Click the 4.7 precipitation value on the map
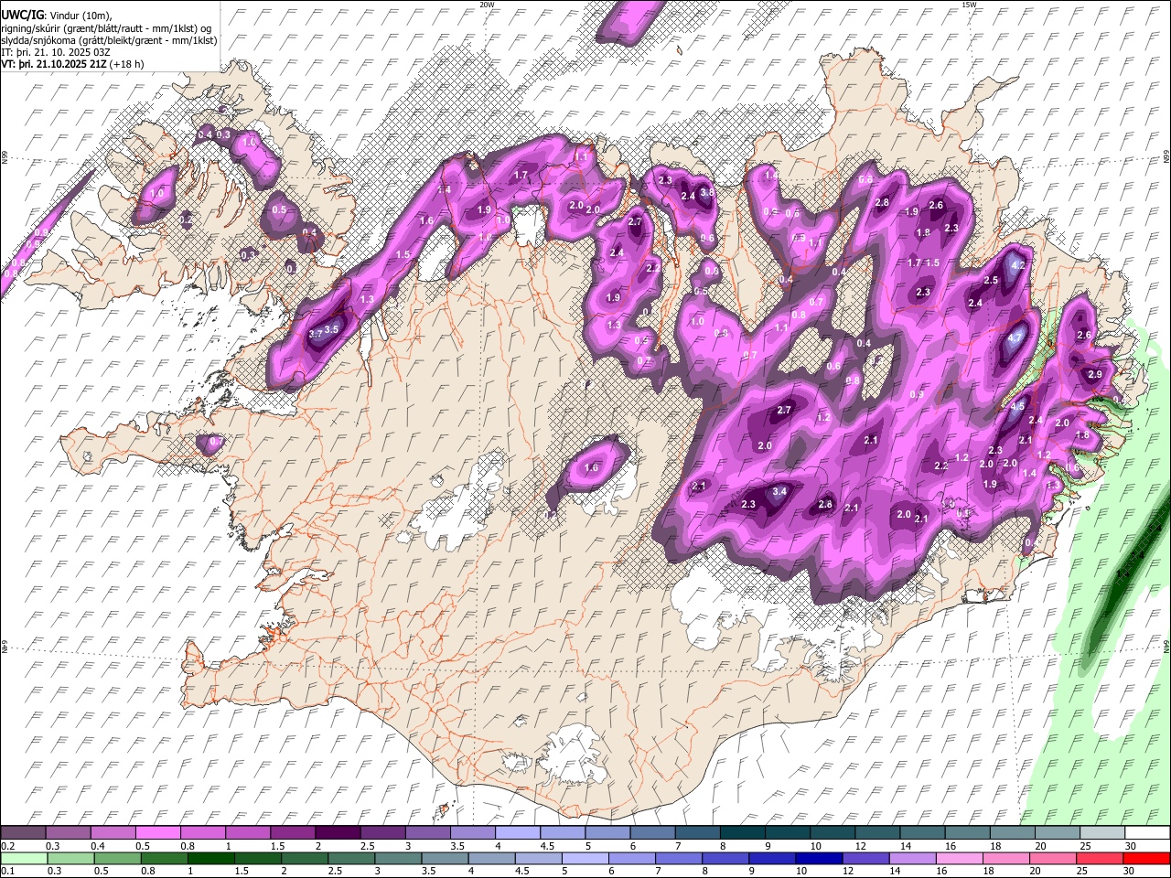This screenshot has width=1171, height=878. tap(1015, 337)
